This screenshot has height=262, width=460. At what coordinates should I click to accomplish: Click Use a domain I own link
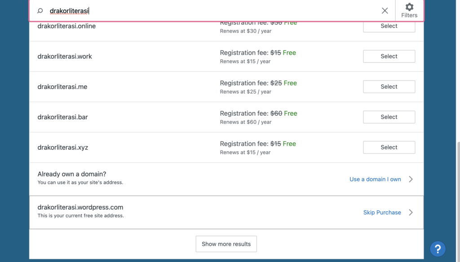pos(375,179)
